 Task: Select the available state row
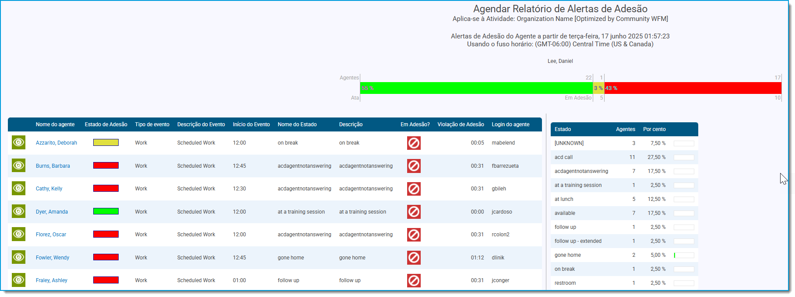click(x=624, y=213)
